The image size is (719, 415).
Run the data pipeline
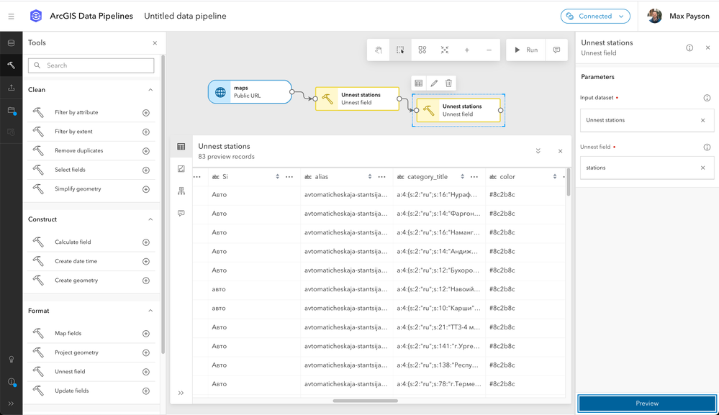(526, 50)
